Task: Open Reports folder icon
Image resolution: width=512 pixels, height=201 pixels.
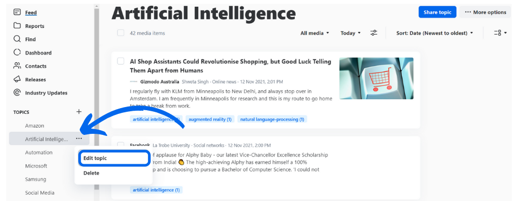Action: pyautogui.click(x=17, y=26)
